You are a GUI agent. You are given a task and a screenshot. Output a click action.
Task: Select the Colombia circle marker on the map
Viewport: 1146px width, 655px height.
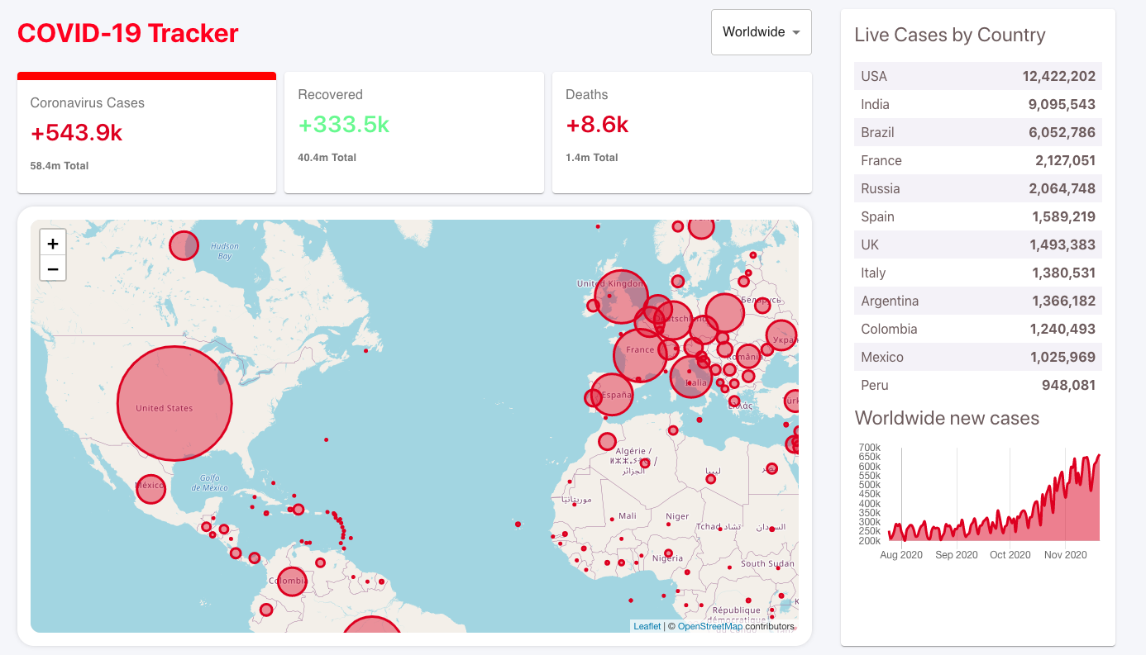(x=292, y=582)
